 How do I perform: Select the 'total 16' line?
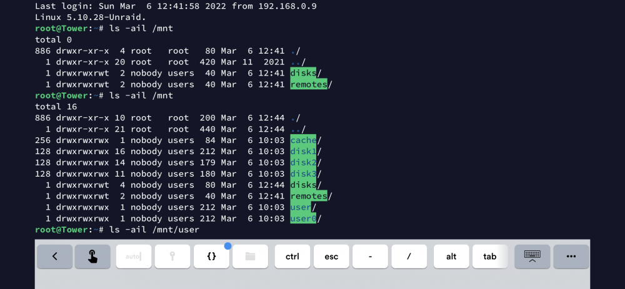pyautogui.click(x=56, y=107)
